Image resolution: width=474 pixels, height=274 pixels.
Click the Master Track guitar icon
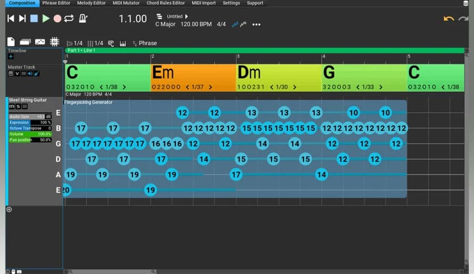coord(36,74)
